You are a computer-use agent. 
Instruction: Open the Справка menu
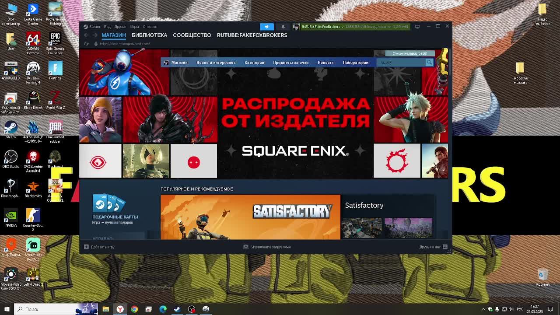pyautogui.click(x=150, y=27)
